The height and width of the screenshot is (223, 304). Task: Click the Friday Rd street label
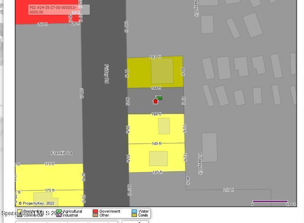[x=106, y=74]
